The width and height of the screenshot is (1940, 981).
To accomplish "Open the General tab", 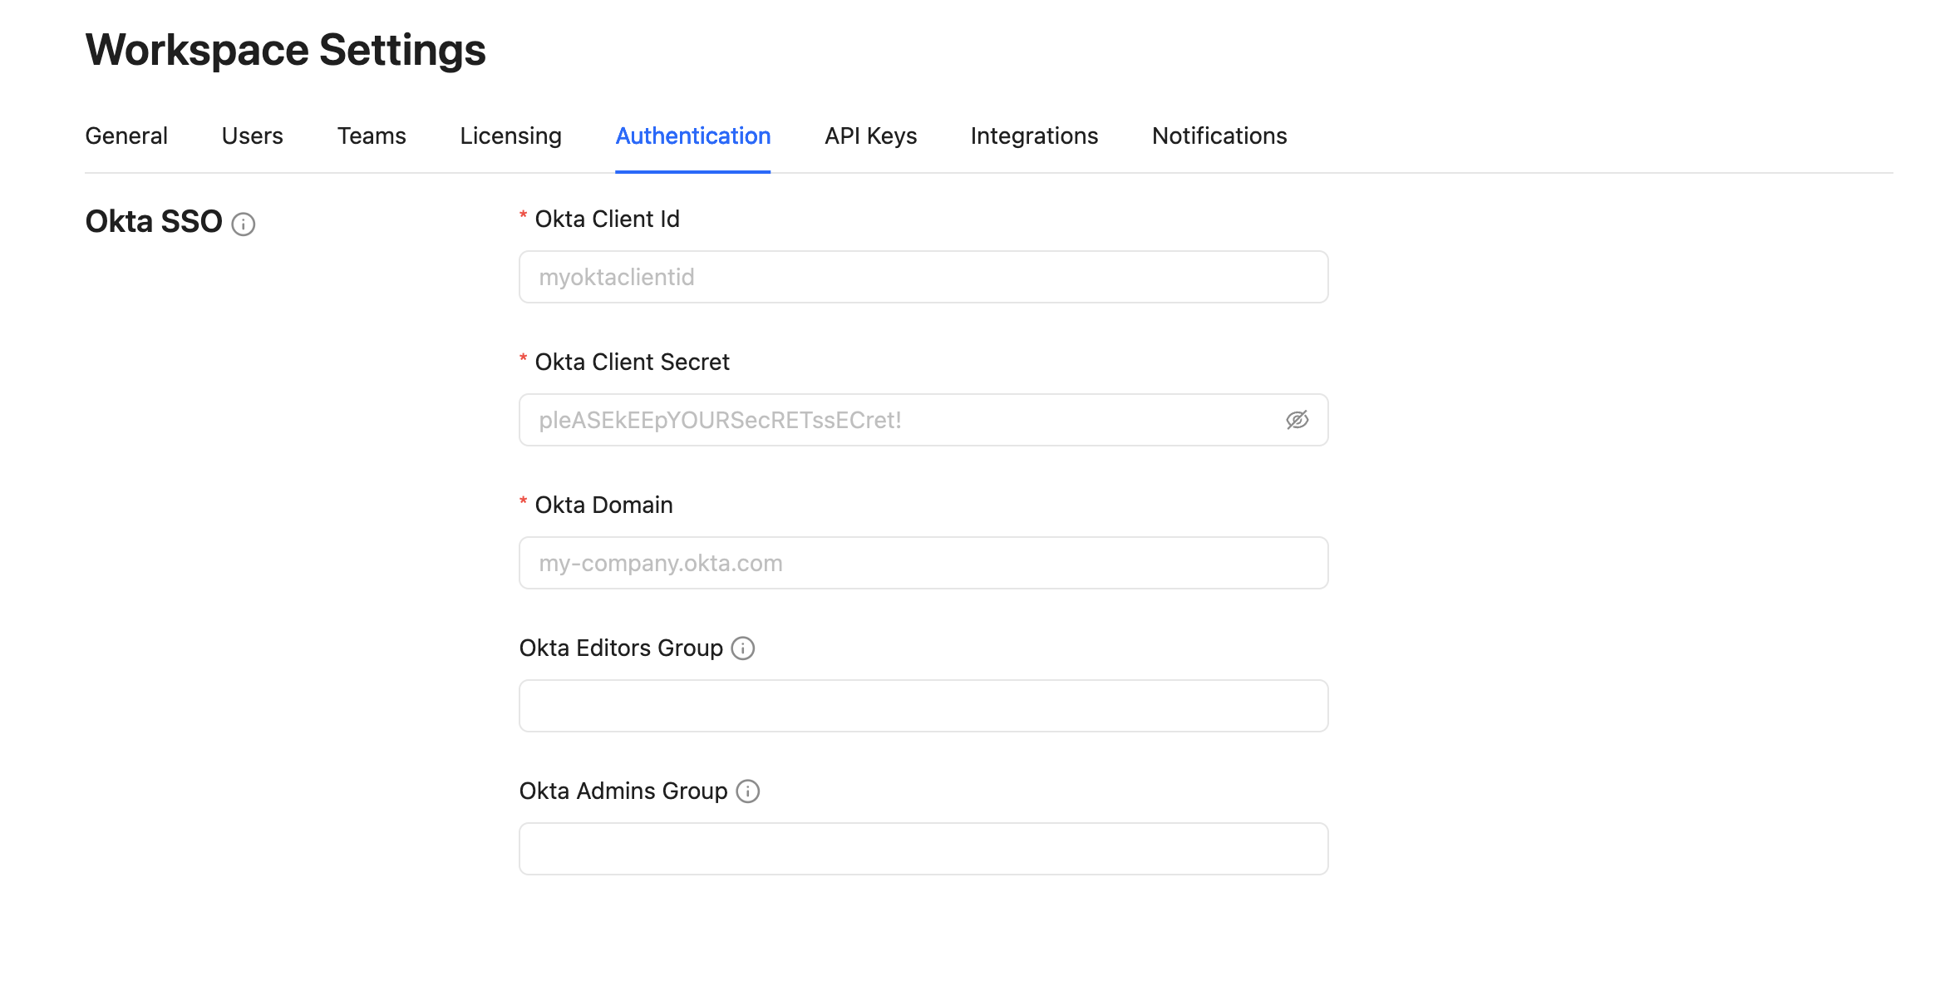I will click(x=126, y=136).
